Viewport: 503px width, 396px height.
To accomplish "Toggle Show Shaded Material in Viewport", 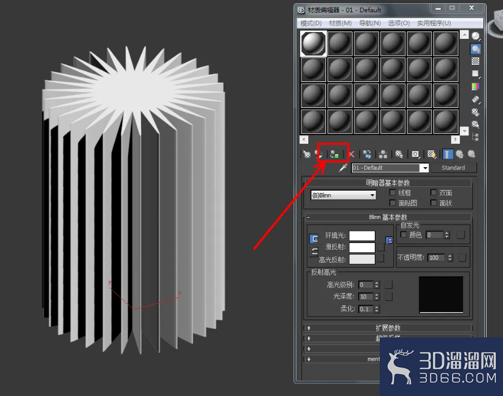I will [x=431, y=154].
